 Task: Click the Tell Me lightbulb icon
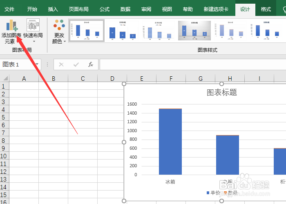(284, 9)
